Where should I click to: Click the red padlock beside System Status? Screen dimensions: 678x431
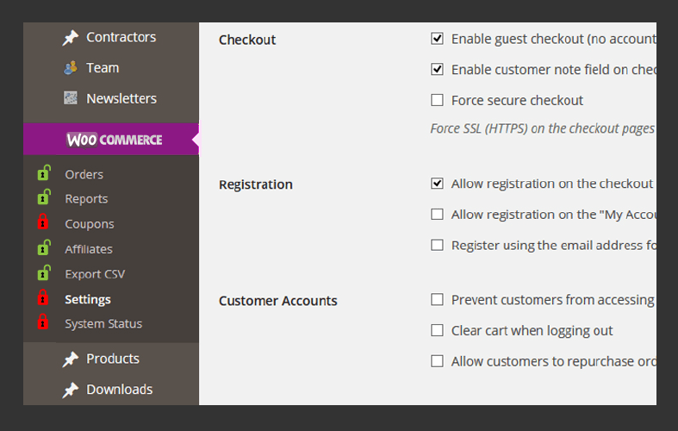point(43,322)
